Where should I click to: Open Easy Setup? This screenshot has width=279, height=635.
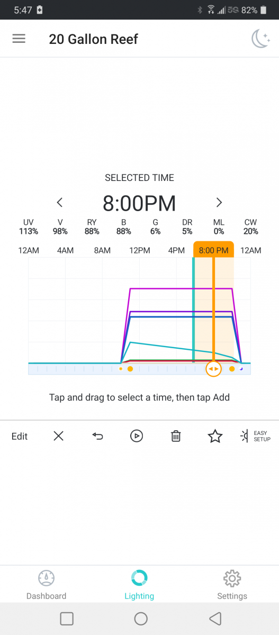click(255, 436)
